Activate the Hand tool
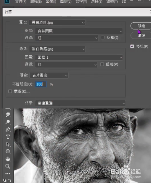 [x=8, y=159]
